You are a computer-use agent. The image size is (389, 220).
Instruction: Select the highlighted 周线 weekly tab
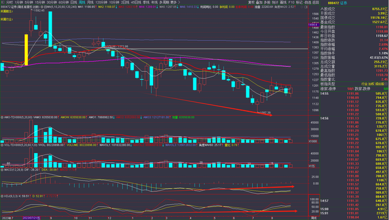(x=82, y=2)
